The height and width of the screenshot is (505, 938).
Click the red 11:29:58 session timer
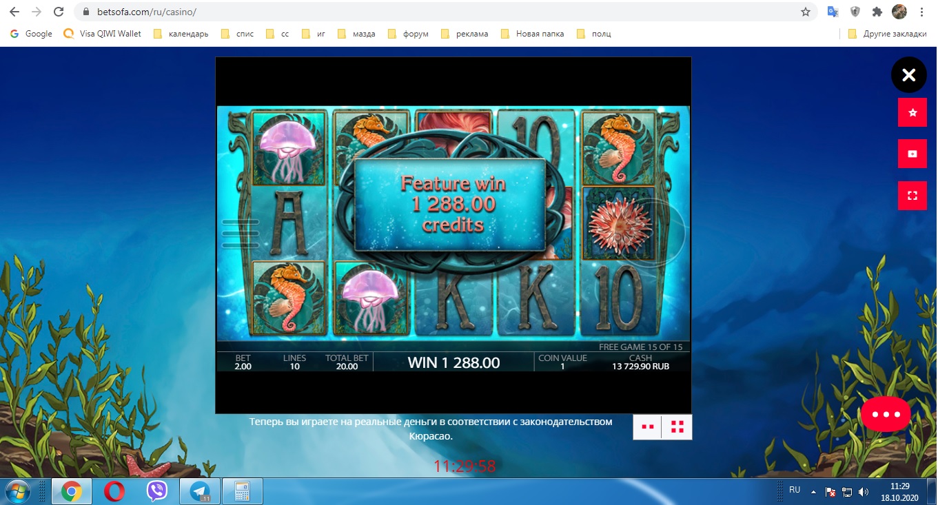pyautogui.click(x=465, y=466)
